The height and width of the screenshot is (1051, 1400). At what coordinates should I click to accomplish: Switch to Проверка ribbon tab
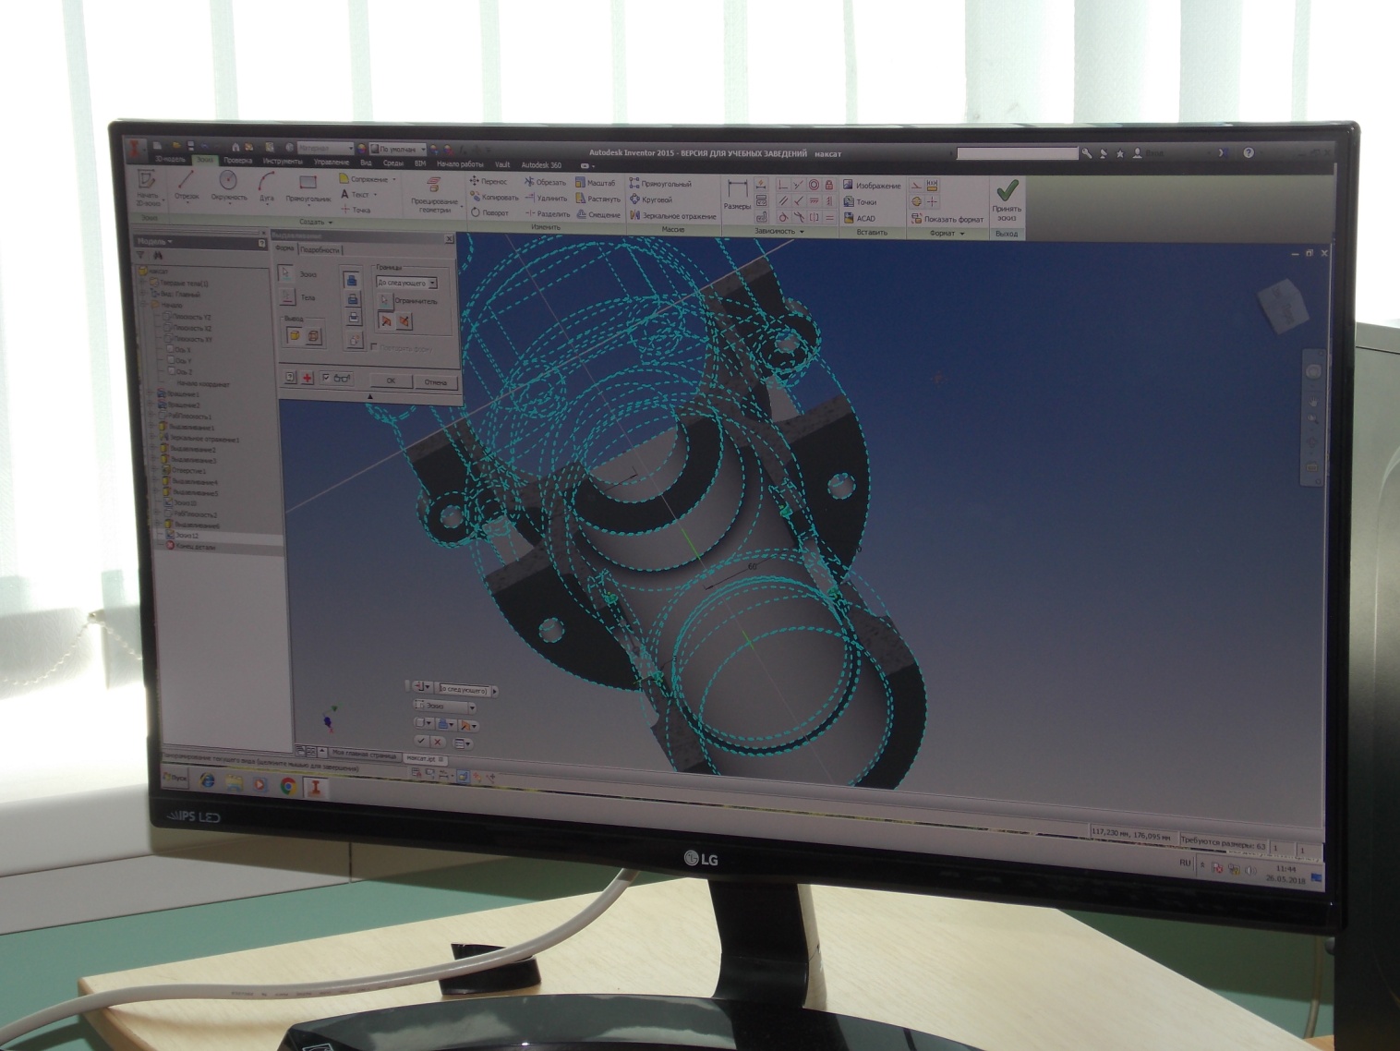pos(237,161)
